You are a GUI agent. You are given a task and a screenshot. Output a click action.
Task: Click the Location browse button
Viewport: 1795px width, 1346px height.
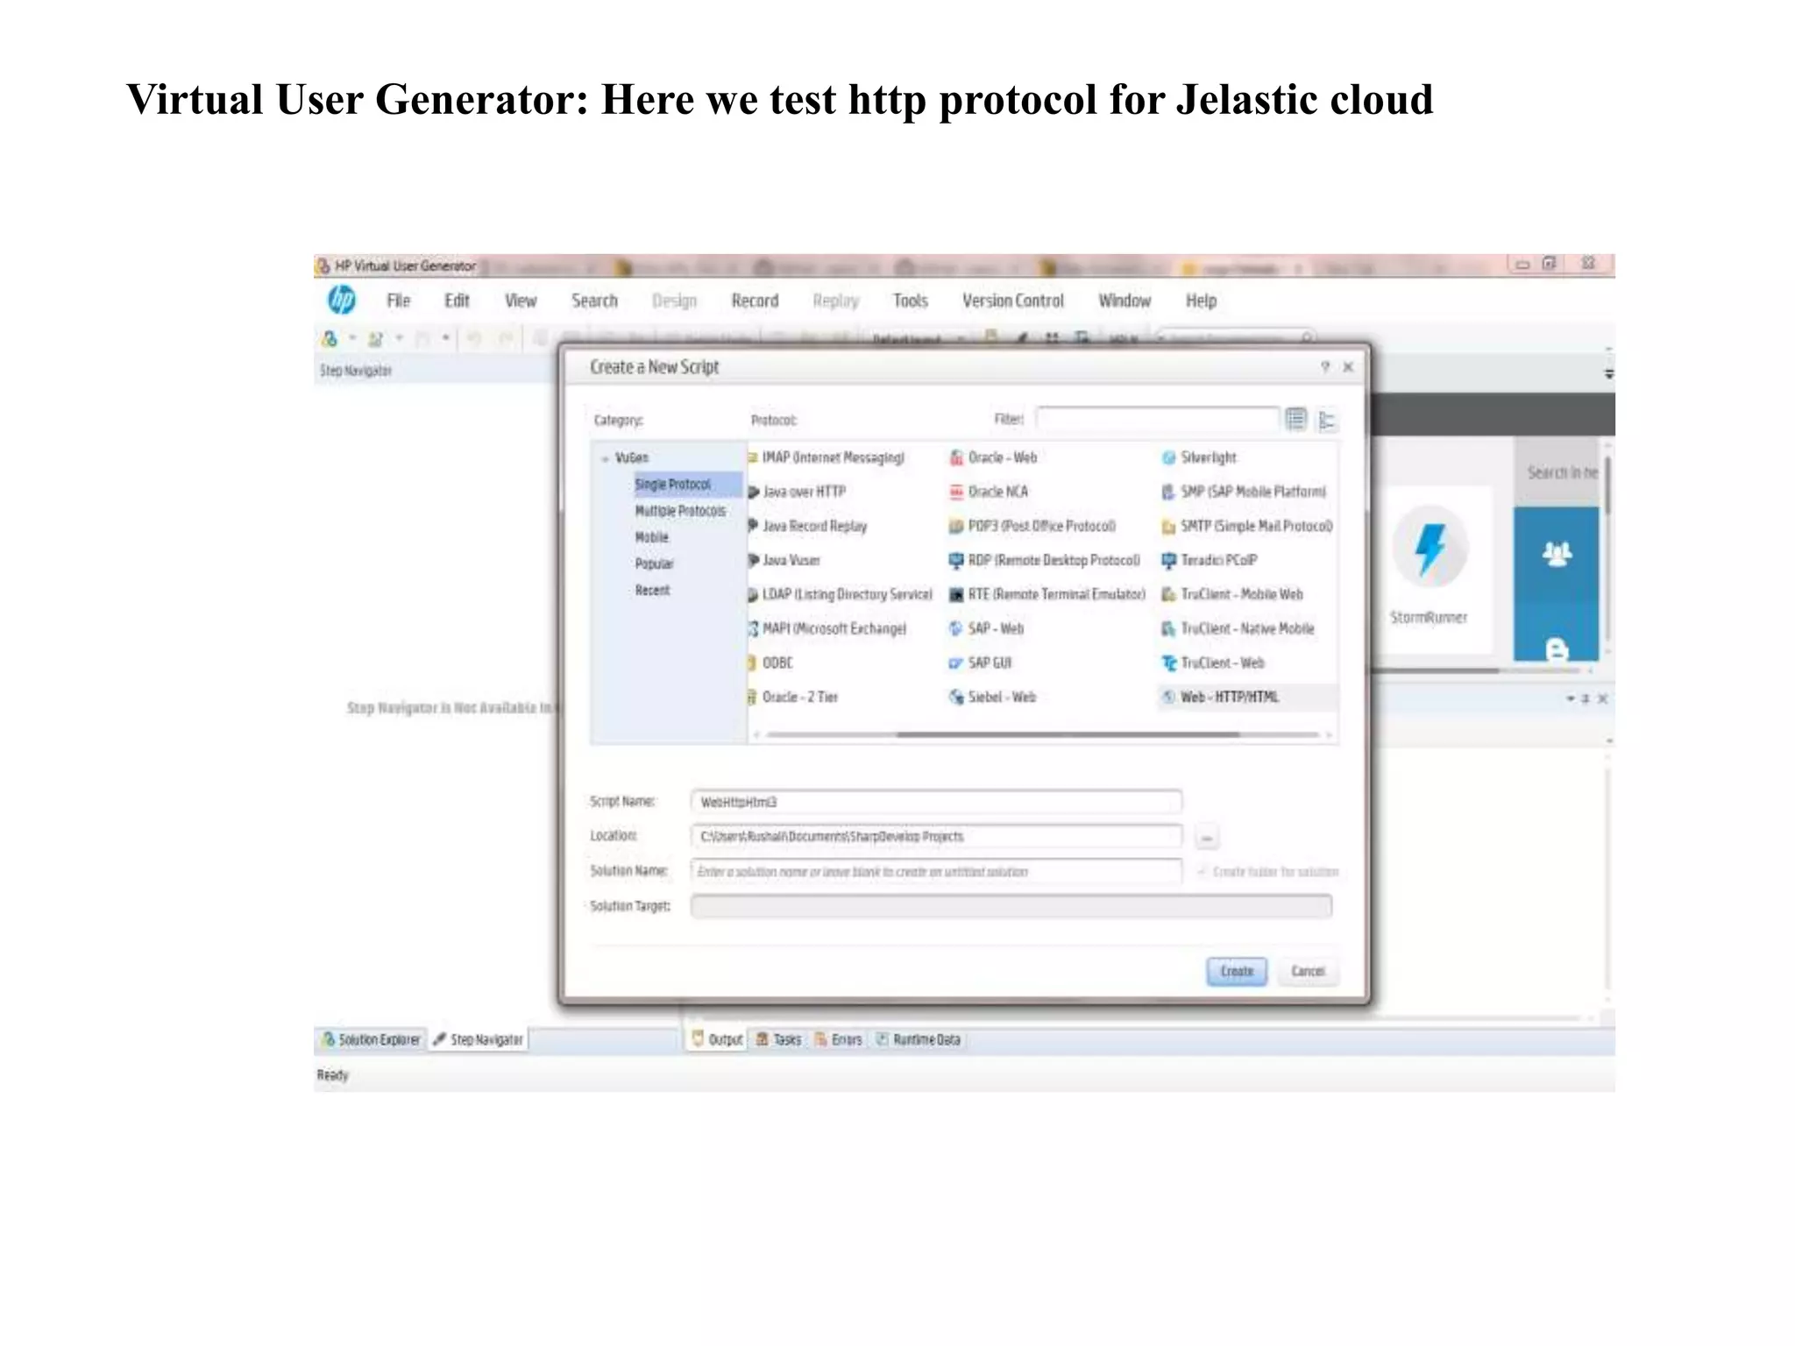tap(1207, 838)
